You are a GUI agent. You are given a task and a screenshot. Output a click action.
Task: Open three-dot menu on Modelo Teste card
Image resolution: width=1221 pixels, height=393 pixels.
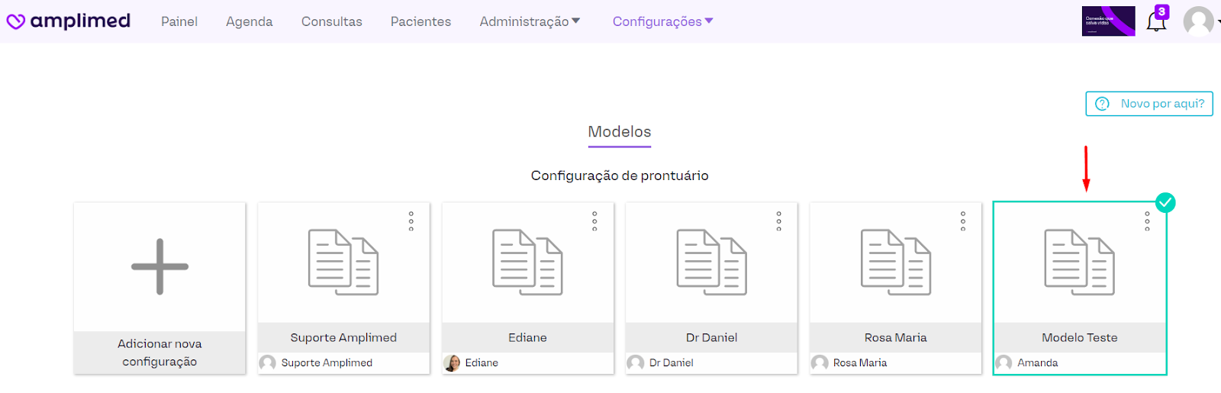click(1147, 221)
